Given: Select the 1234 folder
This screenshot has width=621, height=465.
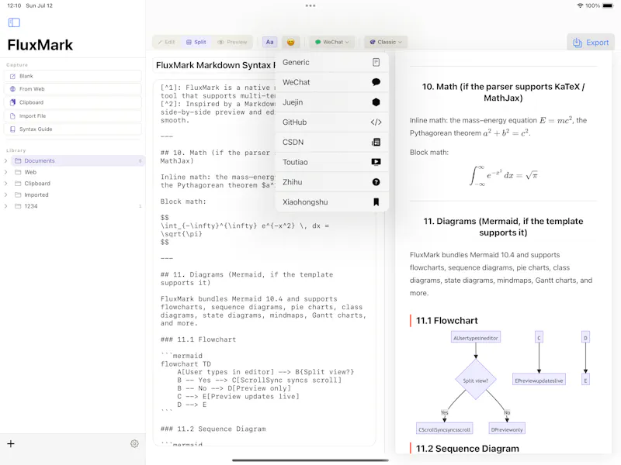Looking at the screenshot, I should click(x=78, y=206).
